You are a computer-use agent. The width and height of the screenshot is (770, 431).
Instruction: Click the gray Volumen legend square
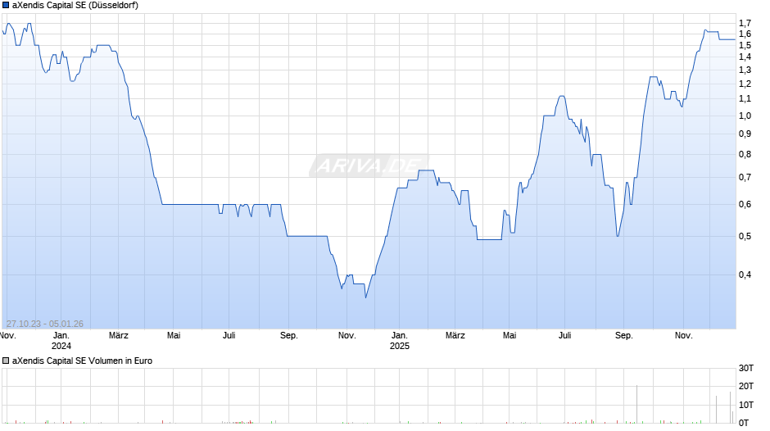click(x=6, y=361)
